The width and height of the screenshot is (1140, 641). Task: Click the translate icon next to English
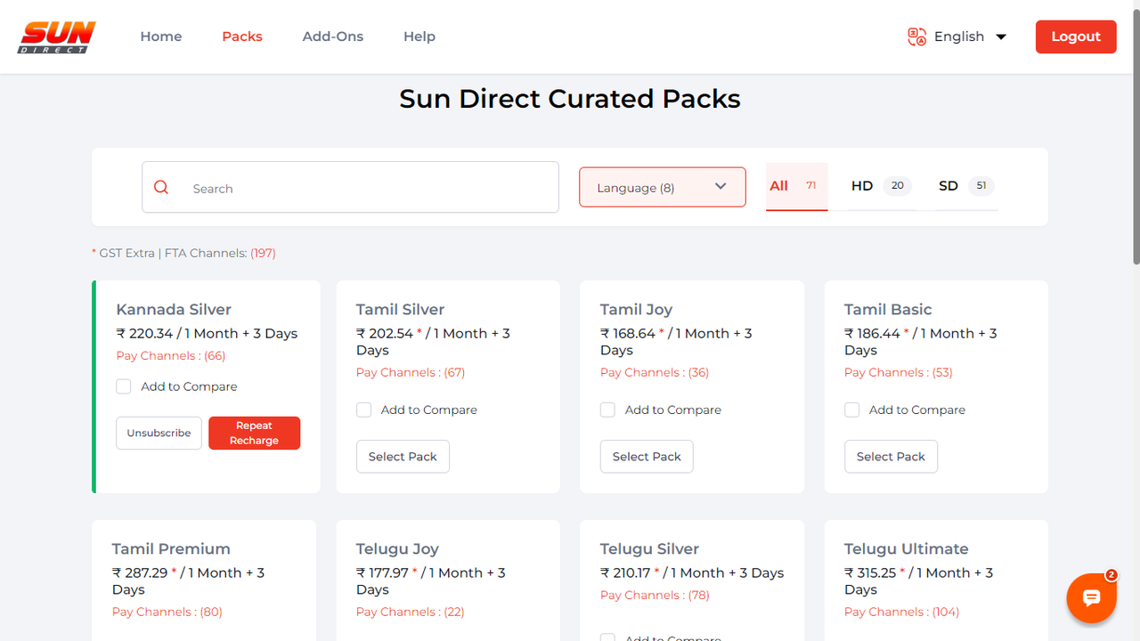tap(916, 37)
